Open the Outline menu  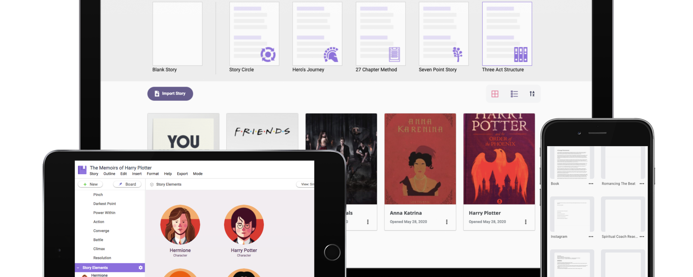[109, 174]
